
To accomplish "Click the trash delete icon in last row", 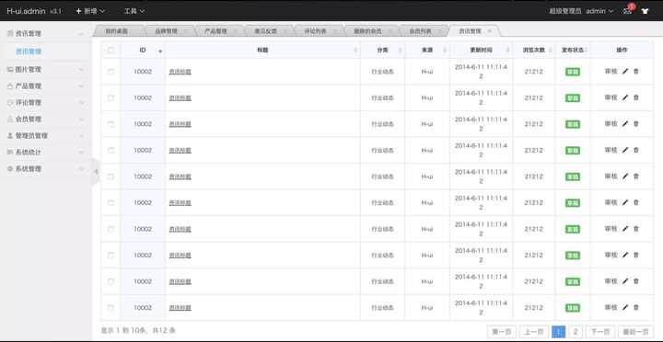I will (636, 307).
